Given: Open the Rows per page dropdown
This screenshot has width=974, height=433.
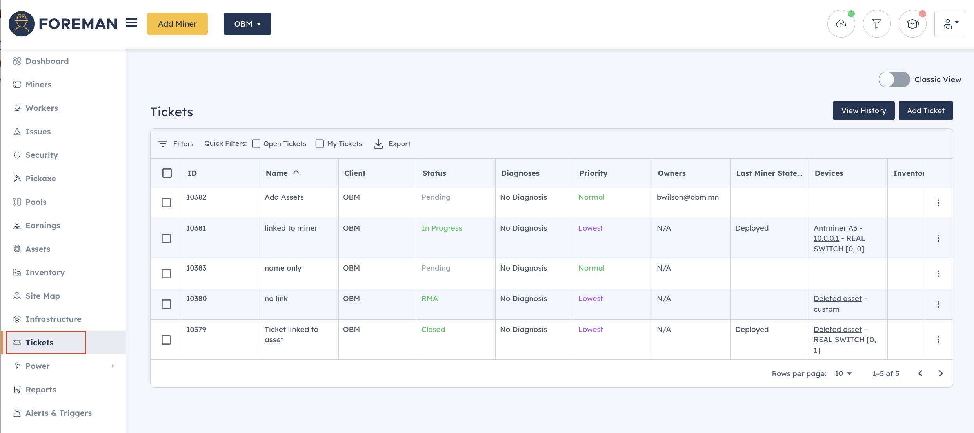Looking at the screenshot, I should pos(843,373).
